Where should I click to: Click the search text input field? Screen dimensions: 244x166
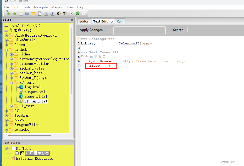139,30
